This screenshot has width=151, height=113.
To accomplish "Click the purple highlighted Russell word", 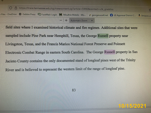I will [x=109, y=52].
